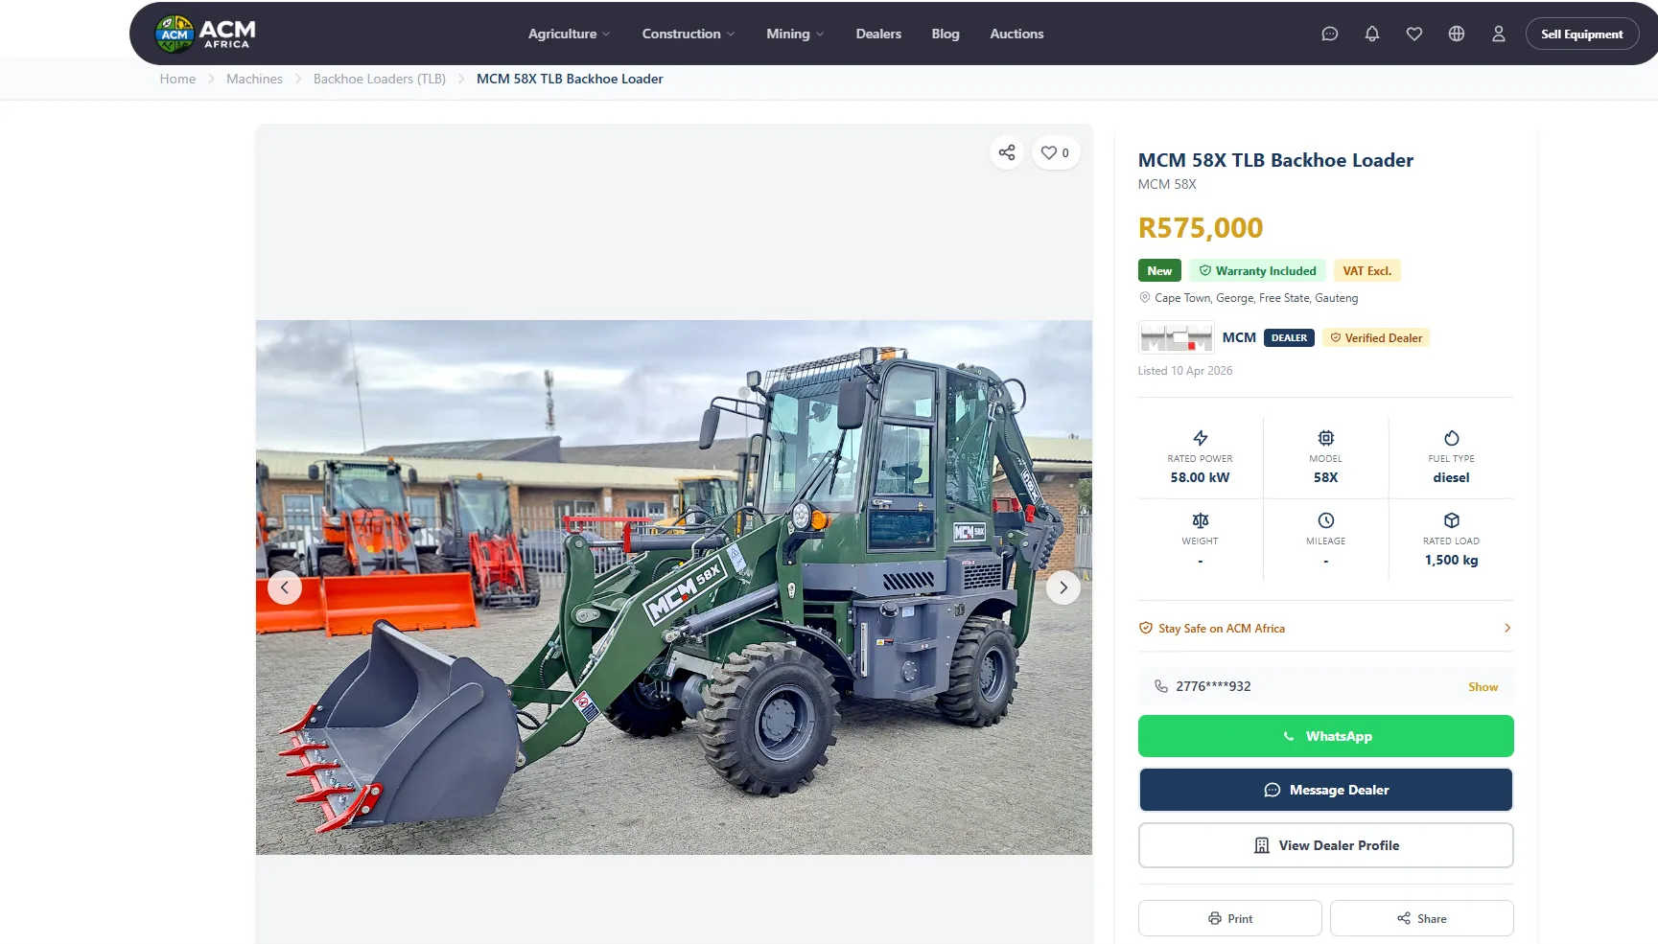1658x944 pixels.
Task: Go to Backhoe Loaders (TLB) breadcrumb
Action: 380,79
